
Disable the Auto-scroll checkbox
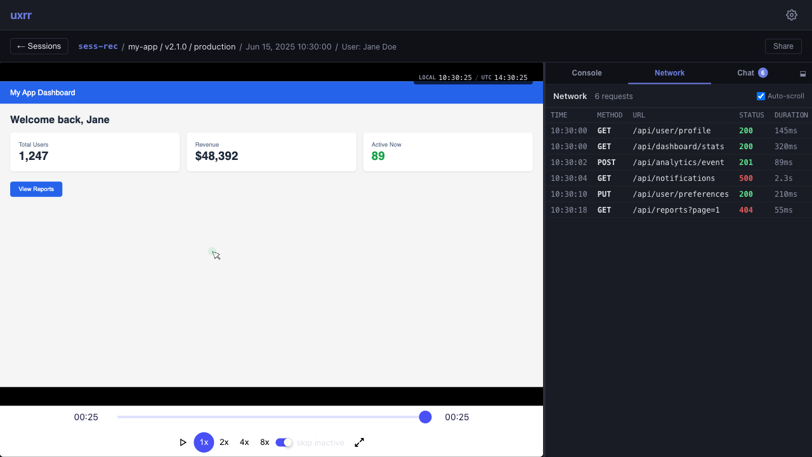click(761, 96)
